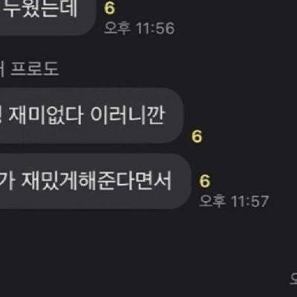Click partial timestamp at bottom right edge
The width and height of the screenshot is (297, 297).
294,278
